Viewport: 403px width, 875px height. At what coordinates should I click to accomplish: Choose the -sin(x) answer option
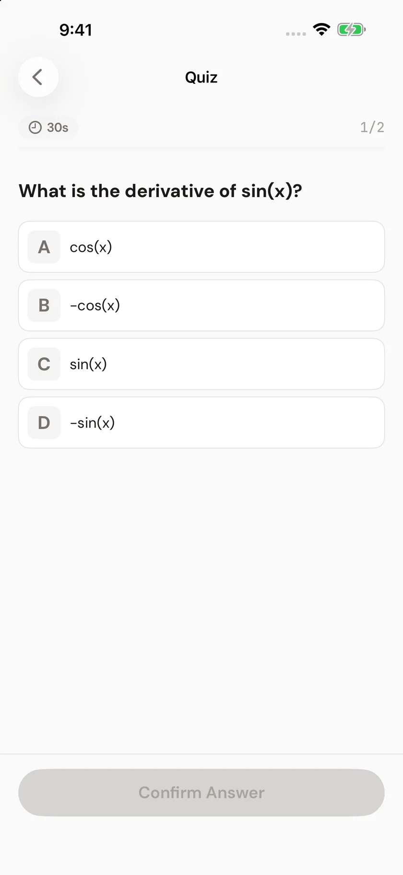pyautogui.click(x=201, y=422)
